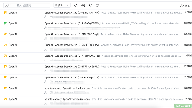Click mail icon for email C-XEdIZhLFCn4R
Viewport: 192px width, 108px height.
pyautogui.click(x=5, y=12)
